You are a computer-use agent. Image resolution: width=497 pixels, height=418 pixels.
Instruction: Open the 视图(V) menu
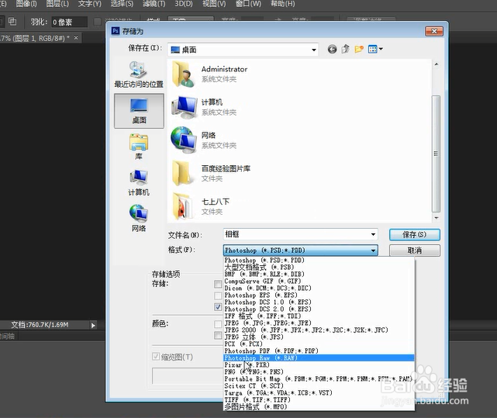click(214, 3)
